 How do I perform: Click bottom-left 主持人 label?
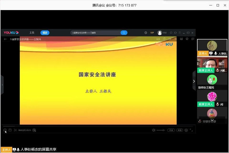pyautogui.click(x=6, y=150)
